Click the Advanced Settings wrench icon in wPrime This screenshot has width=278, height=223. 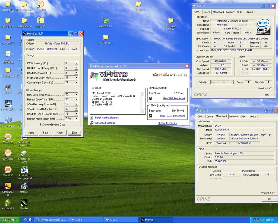(x=92, y=123)
